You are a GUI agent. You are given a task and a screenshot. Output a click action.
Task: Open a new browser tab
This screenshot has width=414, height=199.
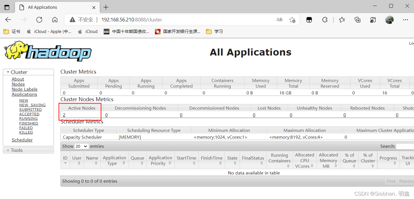pos(106,7)
